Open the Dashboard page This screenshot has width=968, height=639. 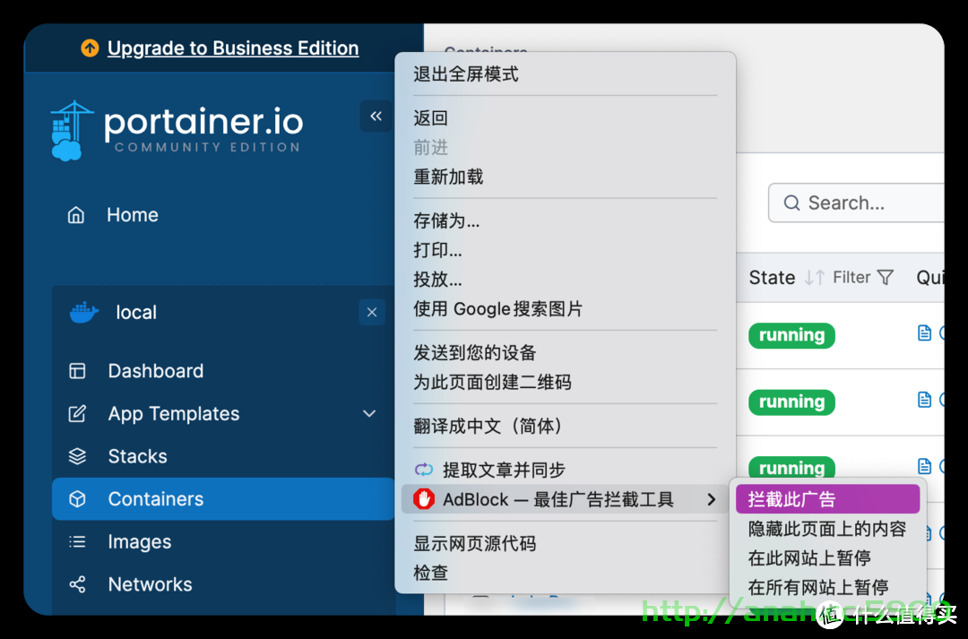[156, 371]
